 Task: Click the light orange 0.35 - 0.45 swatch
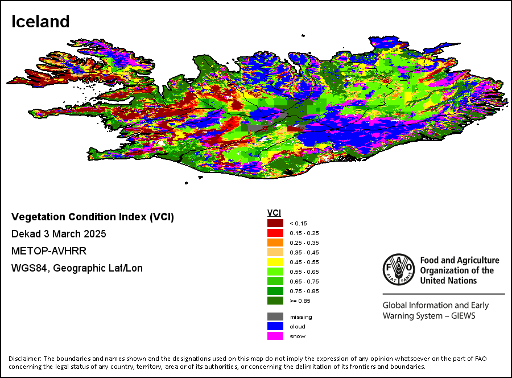click(275, 252)
